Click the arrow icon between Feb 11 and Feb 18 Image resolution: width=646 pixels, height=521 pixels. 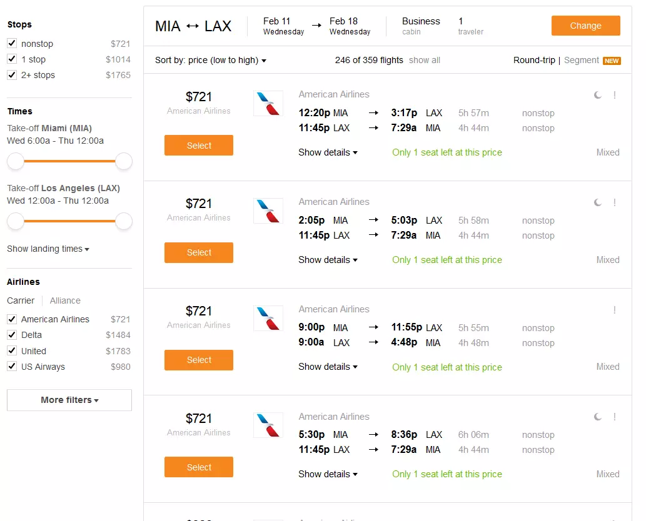click(x=318, y=24)
